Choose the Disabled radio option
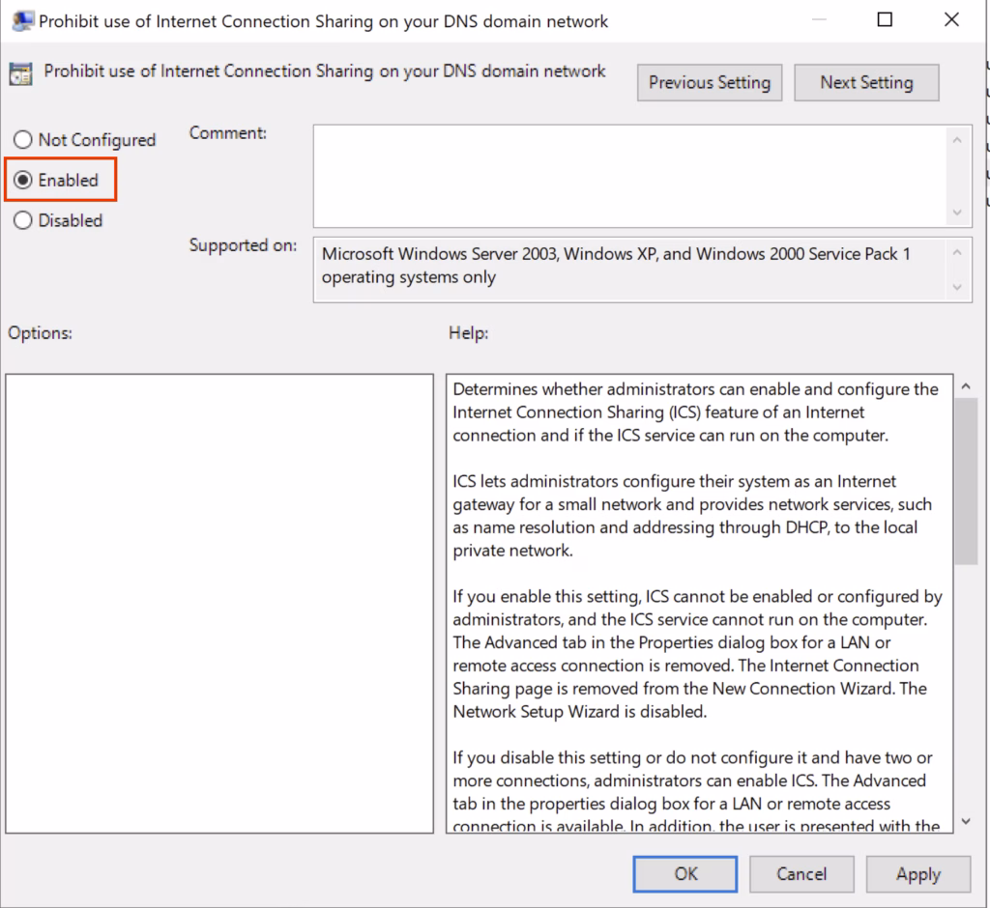Image resolution: width=990 pixels, height=908 pixels. [x=22, y=221]
